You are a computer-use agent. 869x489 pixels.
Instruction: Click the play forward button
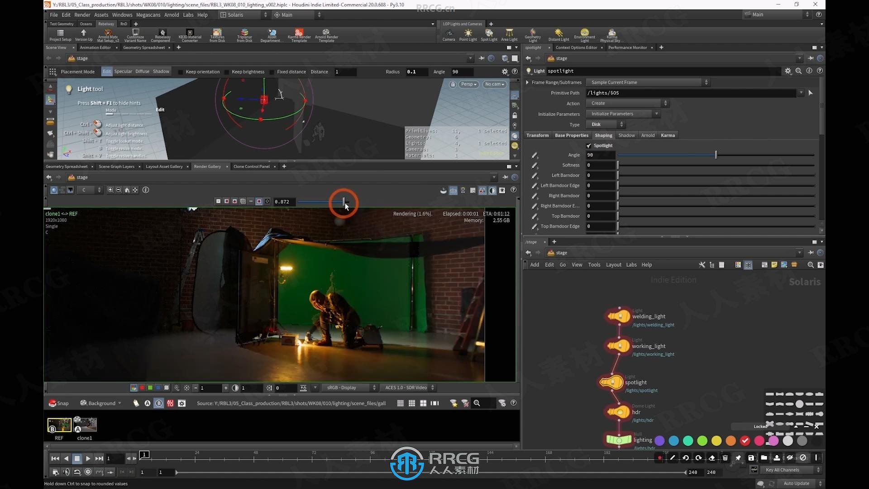(x=88, y=459)
